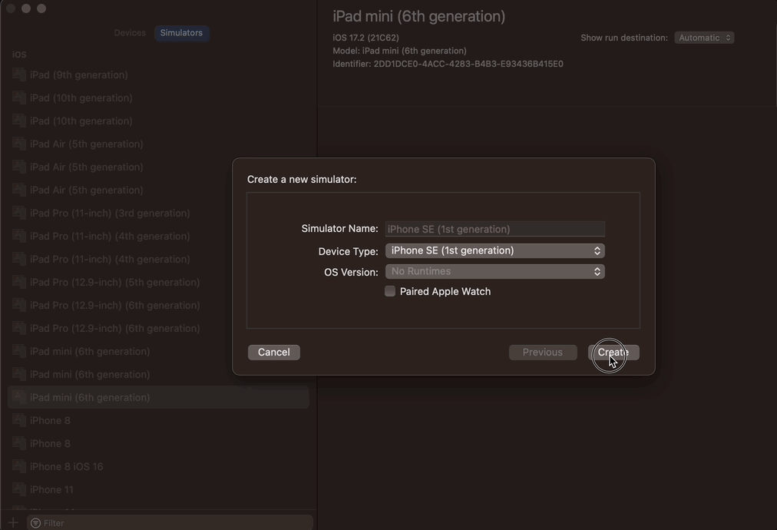Click the iOS 17.2 (21C62) version text

[365, 38]
